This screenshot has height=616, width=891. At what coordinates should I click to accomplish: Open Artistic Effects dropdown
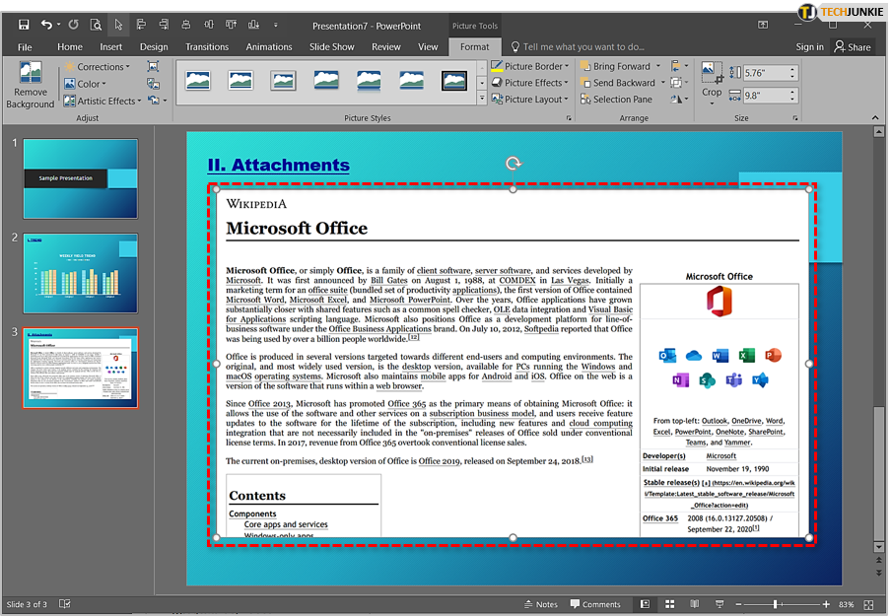pyautogui.click(x=103, y=101)
